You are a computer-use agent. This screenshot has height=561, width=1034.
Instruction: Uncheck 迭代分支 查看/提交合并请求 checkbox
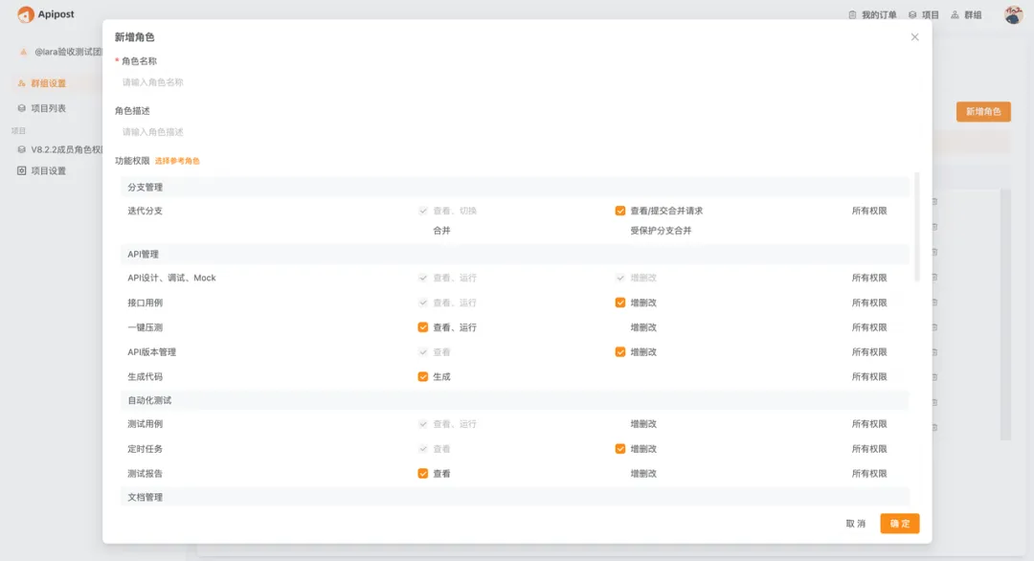point(619,211)
